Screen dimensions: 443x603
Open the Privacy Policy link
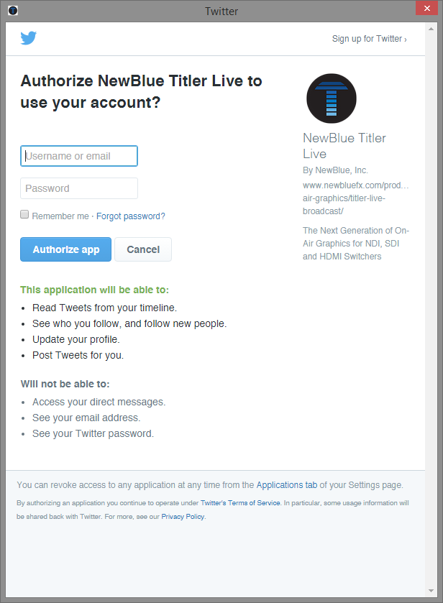coord(183,517)
